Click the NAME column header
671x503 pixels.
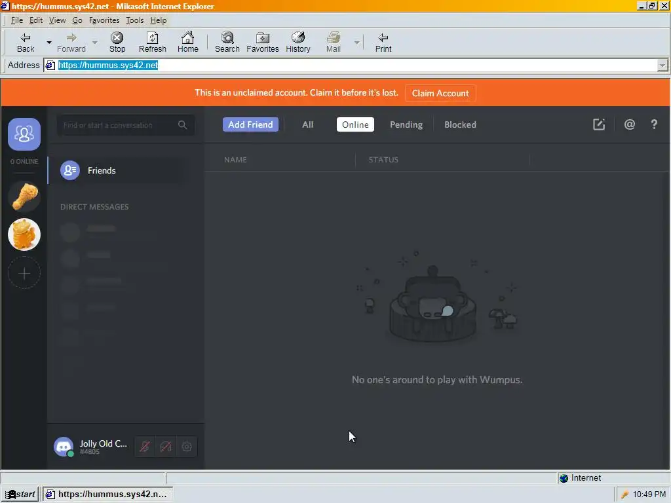point(235,160)
